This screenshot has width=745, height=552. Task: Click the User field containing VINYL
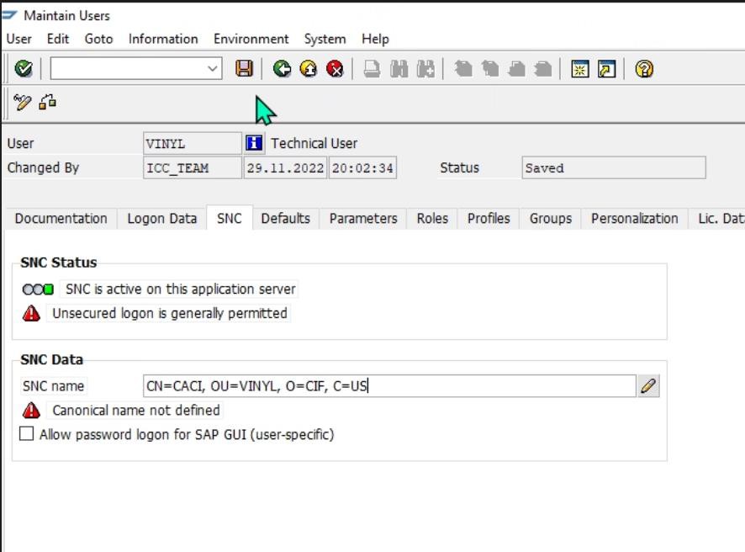192,143
